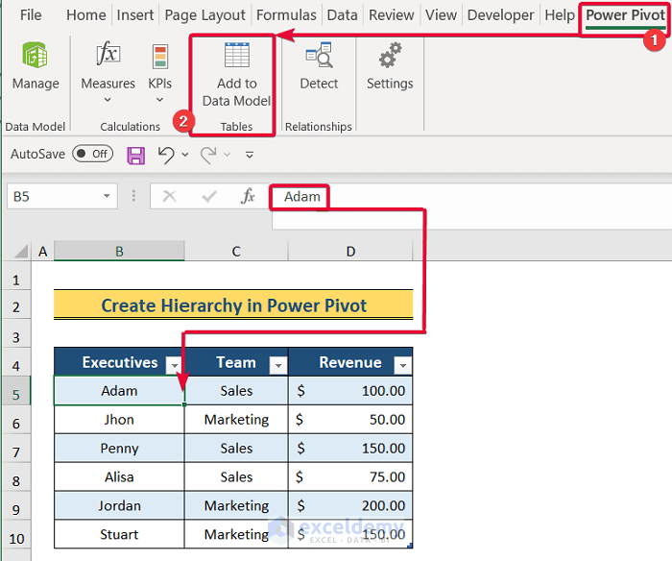
Task: Select cell containing Jordan
Action: click(x=119, y=505)
